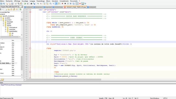
Task: Stop macro recording with black square icon
Action: 65,4
